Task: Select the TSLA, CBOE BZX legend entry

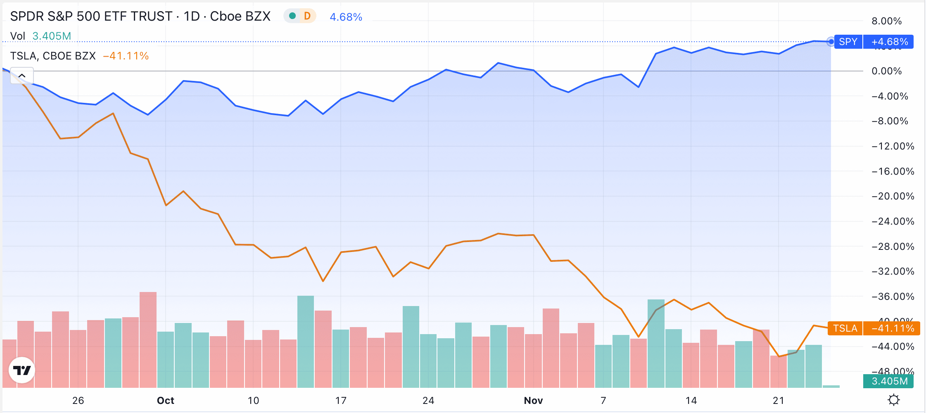Action: [53, 56]
